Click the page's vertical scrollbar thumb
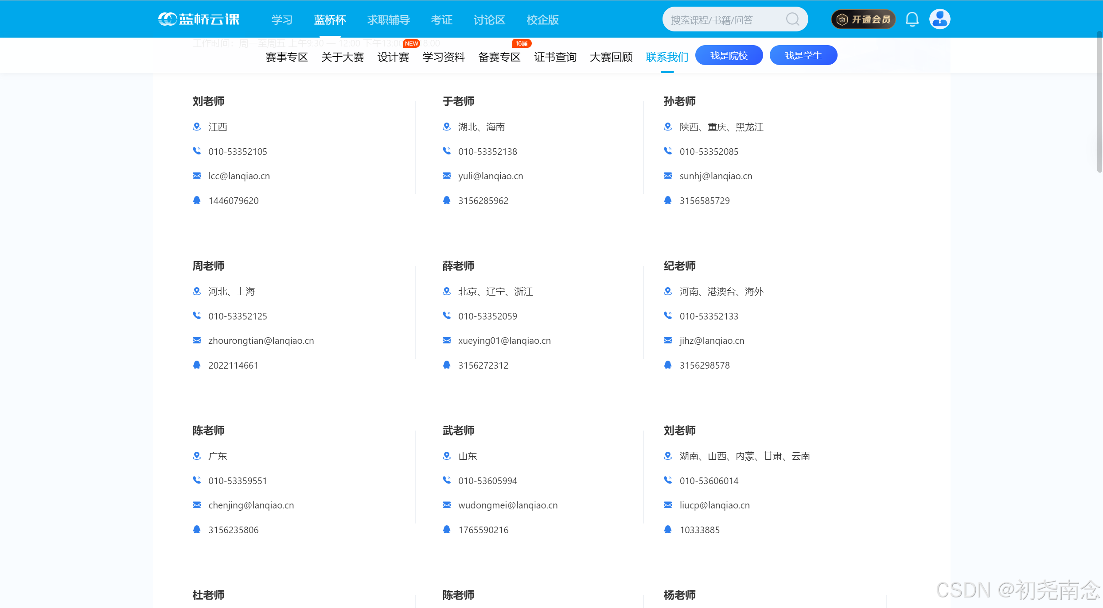The image size is (1103, 608). (x=1099, y=102)
